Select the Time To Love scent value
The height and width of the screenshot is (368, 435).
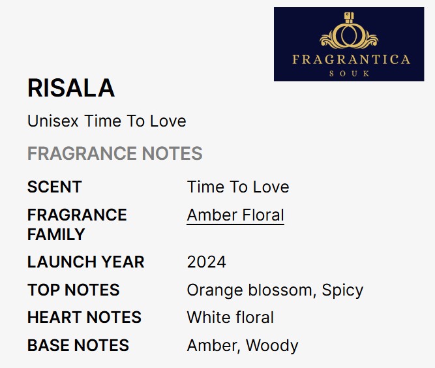point(238,187)
